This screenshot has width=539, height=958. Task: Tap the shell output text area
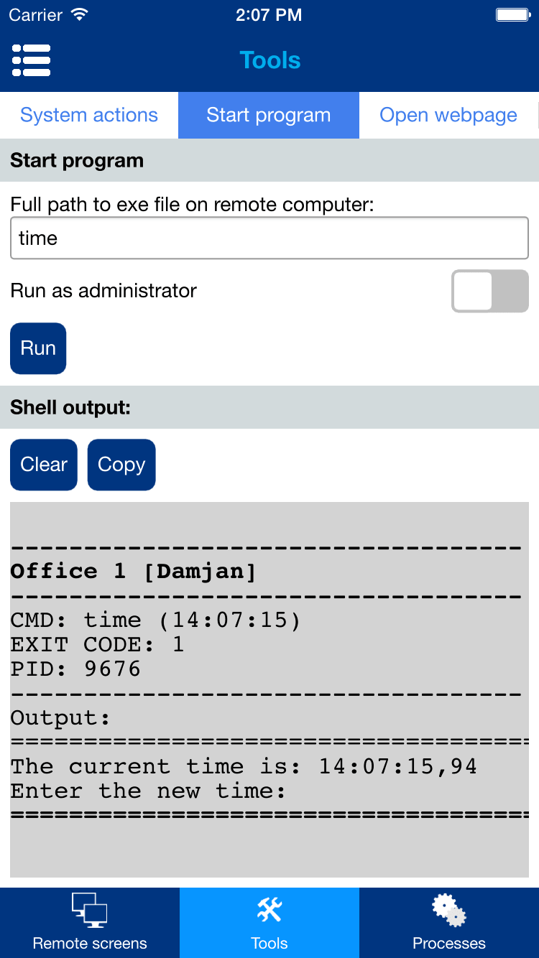(269, 689)
